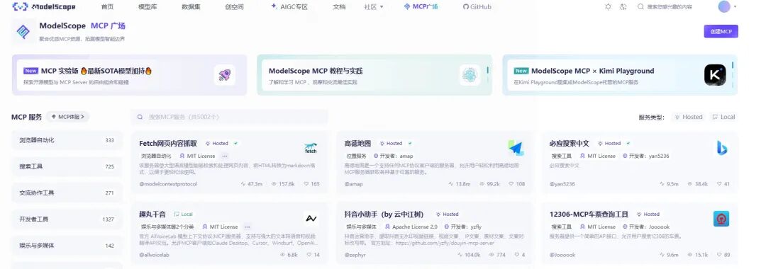
Task: Open the AIGC专区 menu item
Action: [289, 7]
